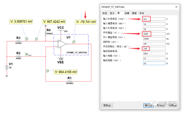Image resolution: width=189 pixels, height=113 pixels.
Task: Open the 显示 tab
Action: pyautogui.click(x=112, y=13)
